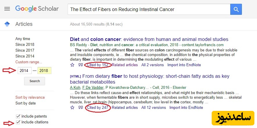Click the blue search magnifier button

236,9
